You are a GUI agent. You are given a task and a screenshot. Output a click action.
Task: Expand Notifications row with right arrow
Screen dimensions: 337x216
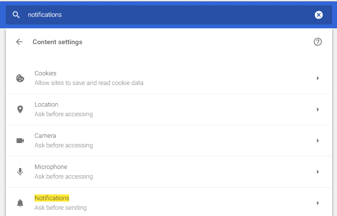pyautogui.click(x=318, y=203)
